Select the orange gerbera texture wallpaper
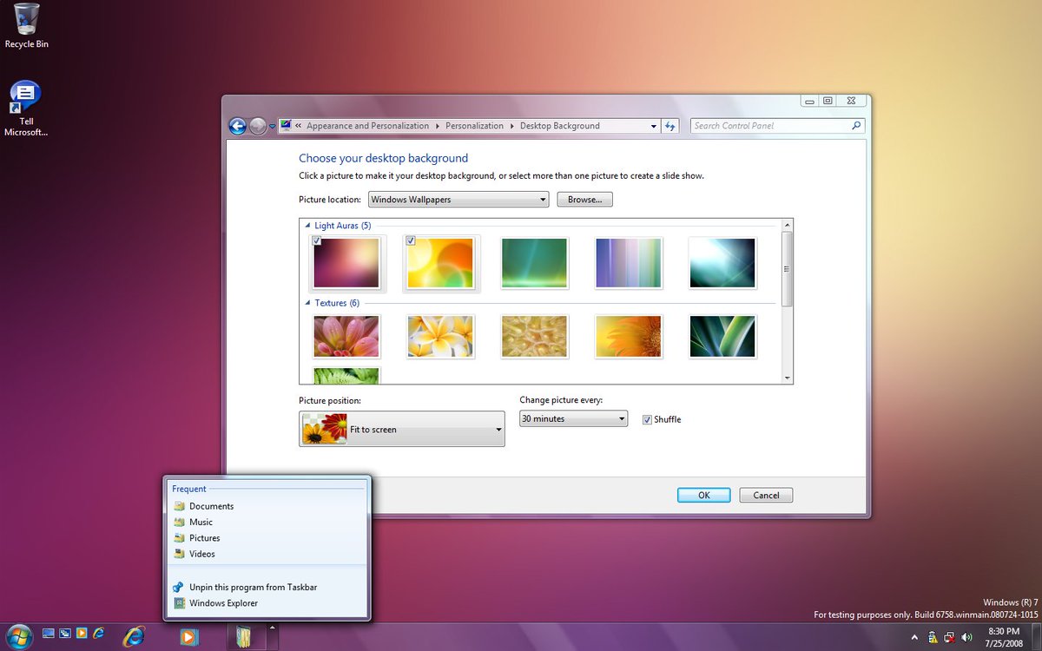The image size is (1042, 651). (x=628, y=337)
